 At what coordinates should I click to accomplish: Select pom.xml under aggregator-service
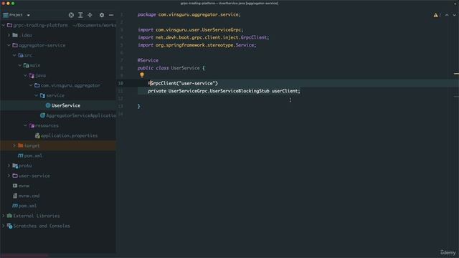[x=33, y=156]
